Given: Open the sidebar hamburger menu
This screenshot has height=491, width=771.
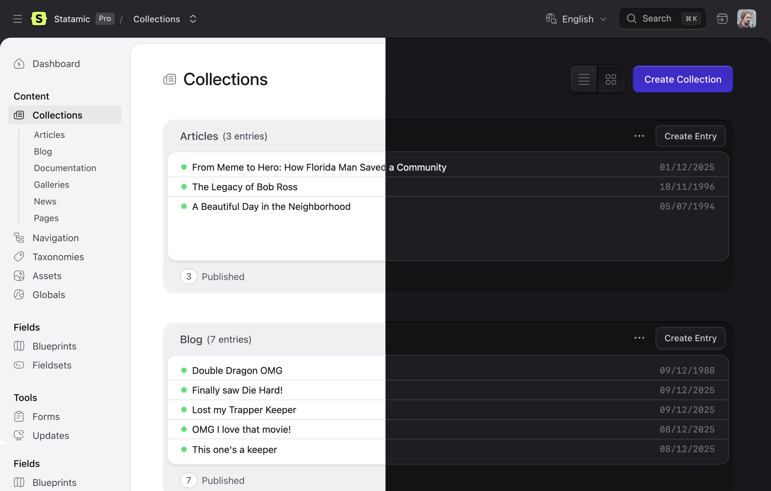Looking at the screenshot, I should 18,19.
